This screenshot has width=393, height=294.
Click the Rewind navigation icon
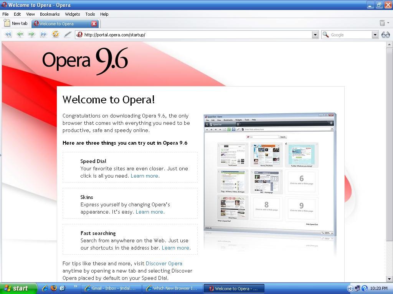[8, 34]
